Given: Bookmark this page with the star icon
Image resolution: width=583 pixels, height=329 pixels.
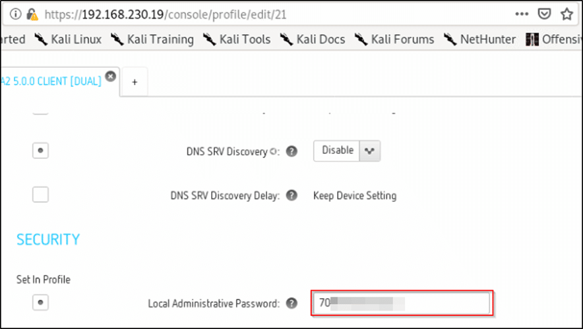Looking at the screenshot, I should (567, 13).
